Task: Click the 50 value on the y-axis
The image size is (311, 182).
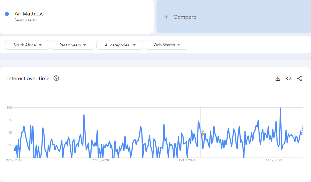Action: [10, 132]
